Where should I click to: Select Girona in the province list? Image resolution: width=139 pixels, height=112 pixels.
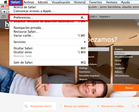[118, 60]
